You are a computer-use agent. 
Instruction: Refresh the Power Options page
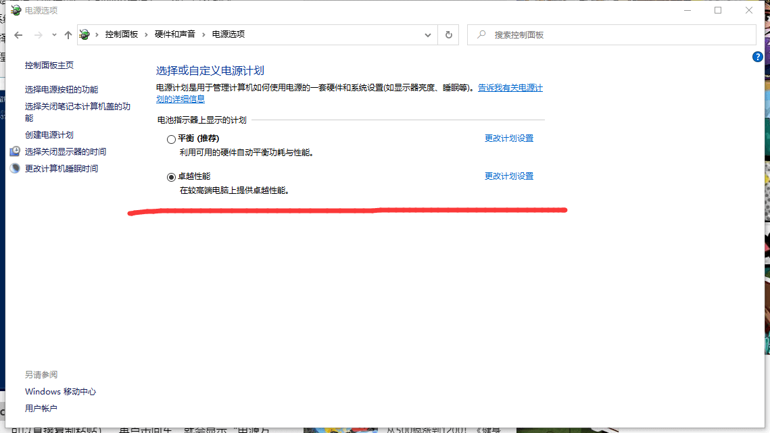(x=448, y=35)
